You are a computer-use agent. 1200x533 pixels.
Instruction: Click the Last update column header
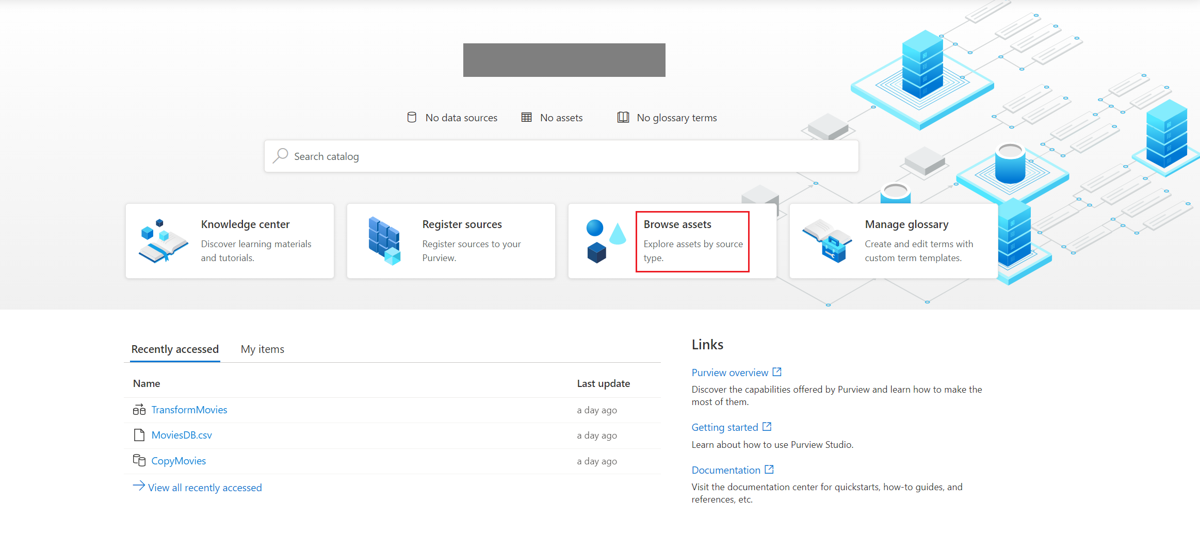point(604,383)
